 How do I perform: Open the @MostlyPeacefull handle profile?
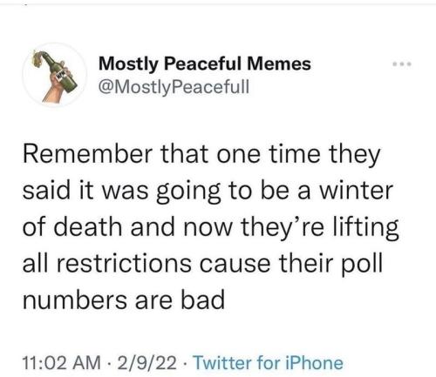[x=174, y=87]
